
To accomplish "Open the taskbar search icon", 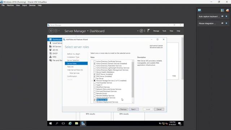I will click(x=57, y=123).
